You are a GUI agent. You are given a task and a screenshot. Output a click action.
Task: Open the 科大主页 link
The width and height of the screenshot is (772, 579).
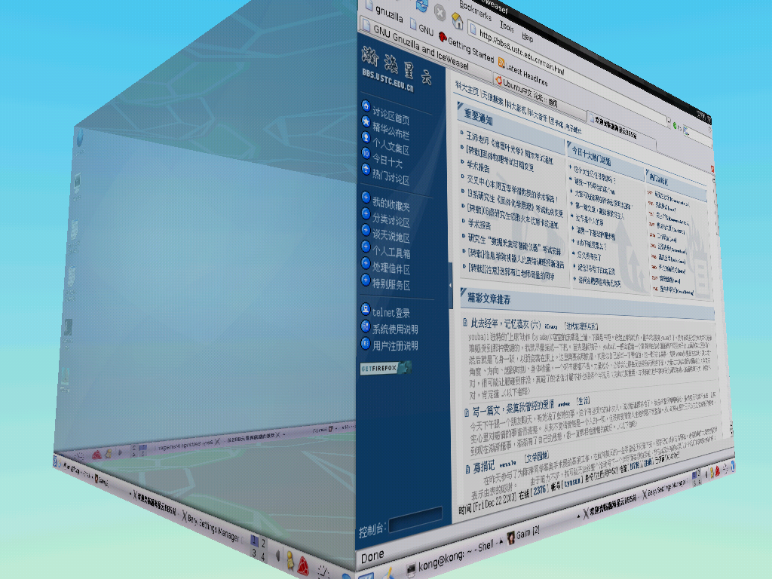point(467,90)
